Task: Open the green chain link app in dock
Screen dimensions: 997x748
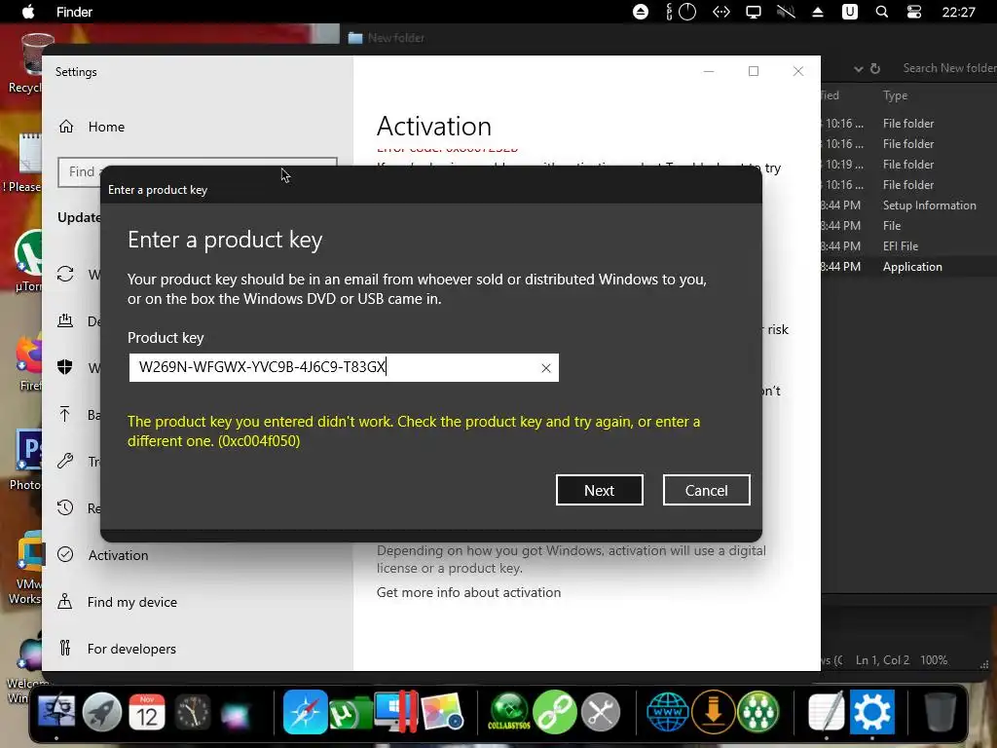Action: (x=554, y=712)
